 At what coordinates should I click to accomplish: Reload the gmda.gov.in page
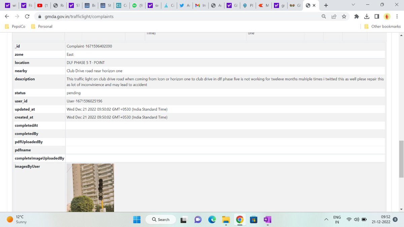27,16
